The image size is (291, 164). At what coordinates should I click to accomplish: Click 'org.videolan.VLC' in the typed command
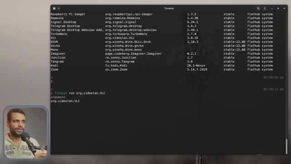click(91, 93)
